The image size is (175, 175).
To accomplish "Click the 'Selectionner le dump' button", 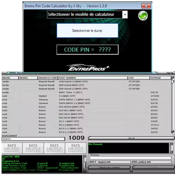I will point(87,31).
